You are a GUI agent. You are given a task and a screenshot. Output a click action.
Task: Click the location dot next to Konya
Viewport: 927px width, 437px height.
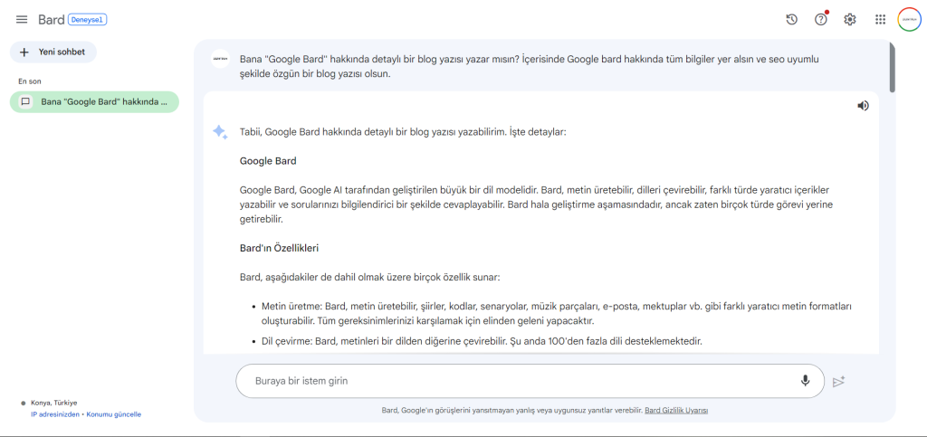(x=24, y=403)
